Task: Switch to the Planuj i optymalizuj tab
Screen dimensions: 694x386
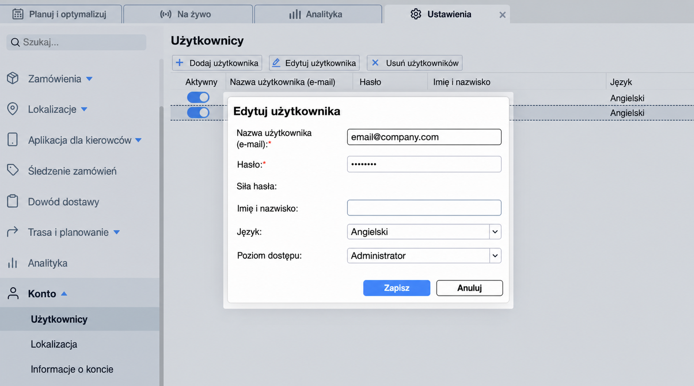Action: coord(61,14)
